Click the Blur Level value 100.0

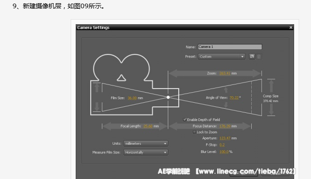[x=224, y=152]
